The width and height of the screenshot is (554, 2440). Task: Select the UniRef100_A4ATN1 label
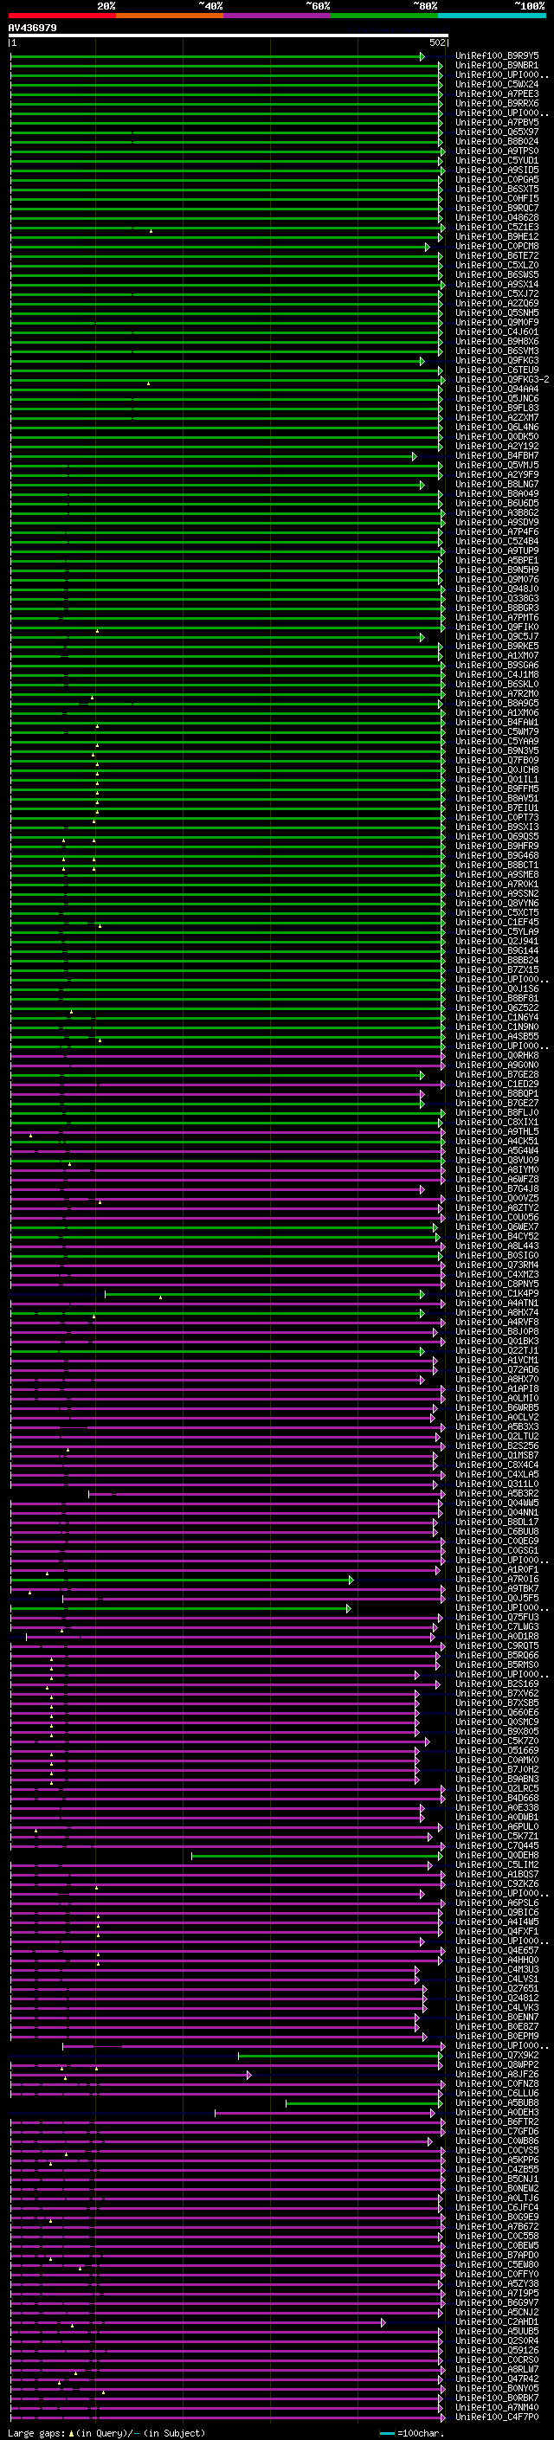pos(497,1303)
